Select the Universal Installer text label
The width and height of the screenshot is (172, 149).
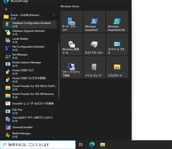[x=22, y=127]
